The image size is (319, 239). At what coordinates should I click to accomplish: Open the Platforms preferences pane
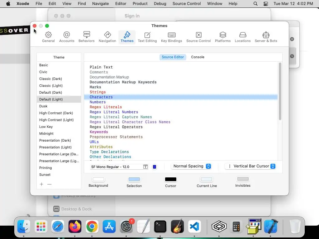point(223,37)
